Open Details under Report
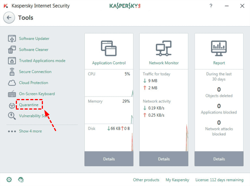Viewport: 250px width, 186px height. (219, 159)
